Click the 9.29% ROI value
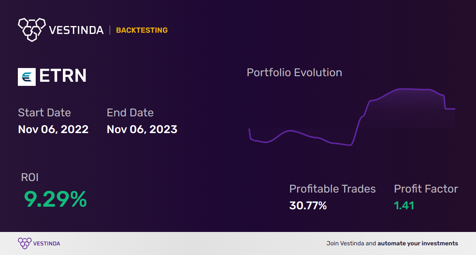The height and width of the screenshot is (255, 476). 55,199
